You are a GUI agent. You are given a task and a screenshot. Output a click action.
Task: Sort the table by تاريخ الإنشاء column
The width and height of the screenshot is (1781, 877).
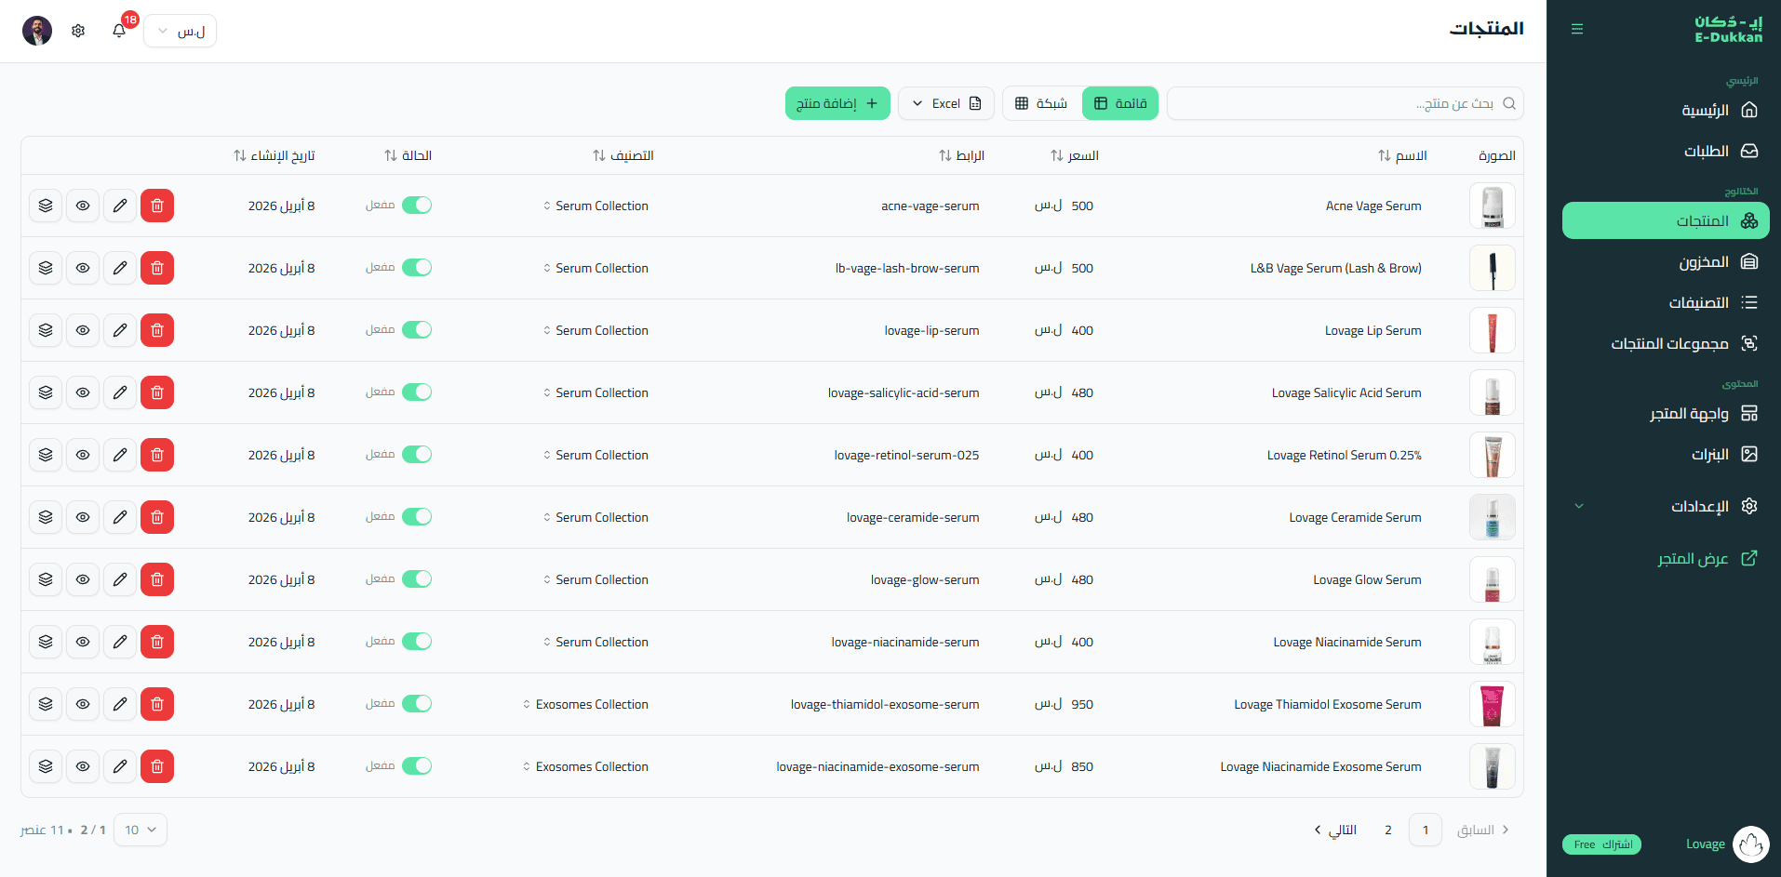pyautogui.click(x=274, y=155)
